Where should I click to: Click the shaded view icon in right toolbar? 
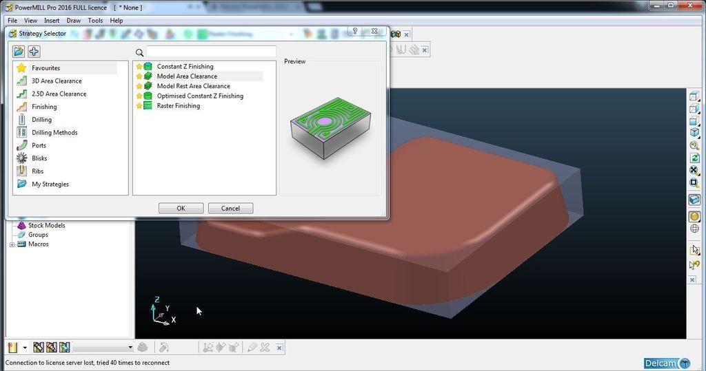[694, 216]
